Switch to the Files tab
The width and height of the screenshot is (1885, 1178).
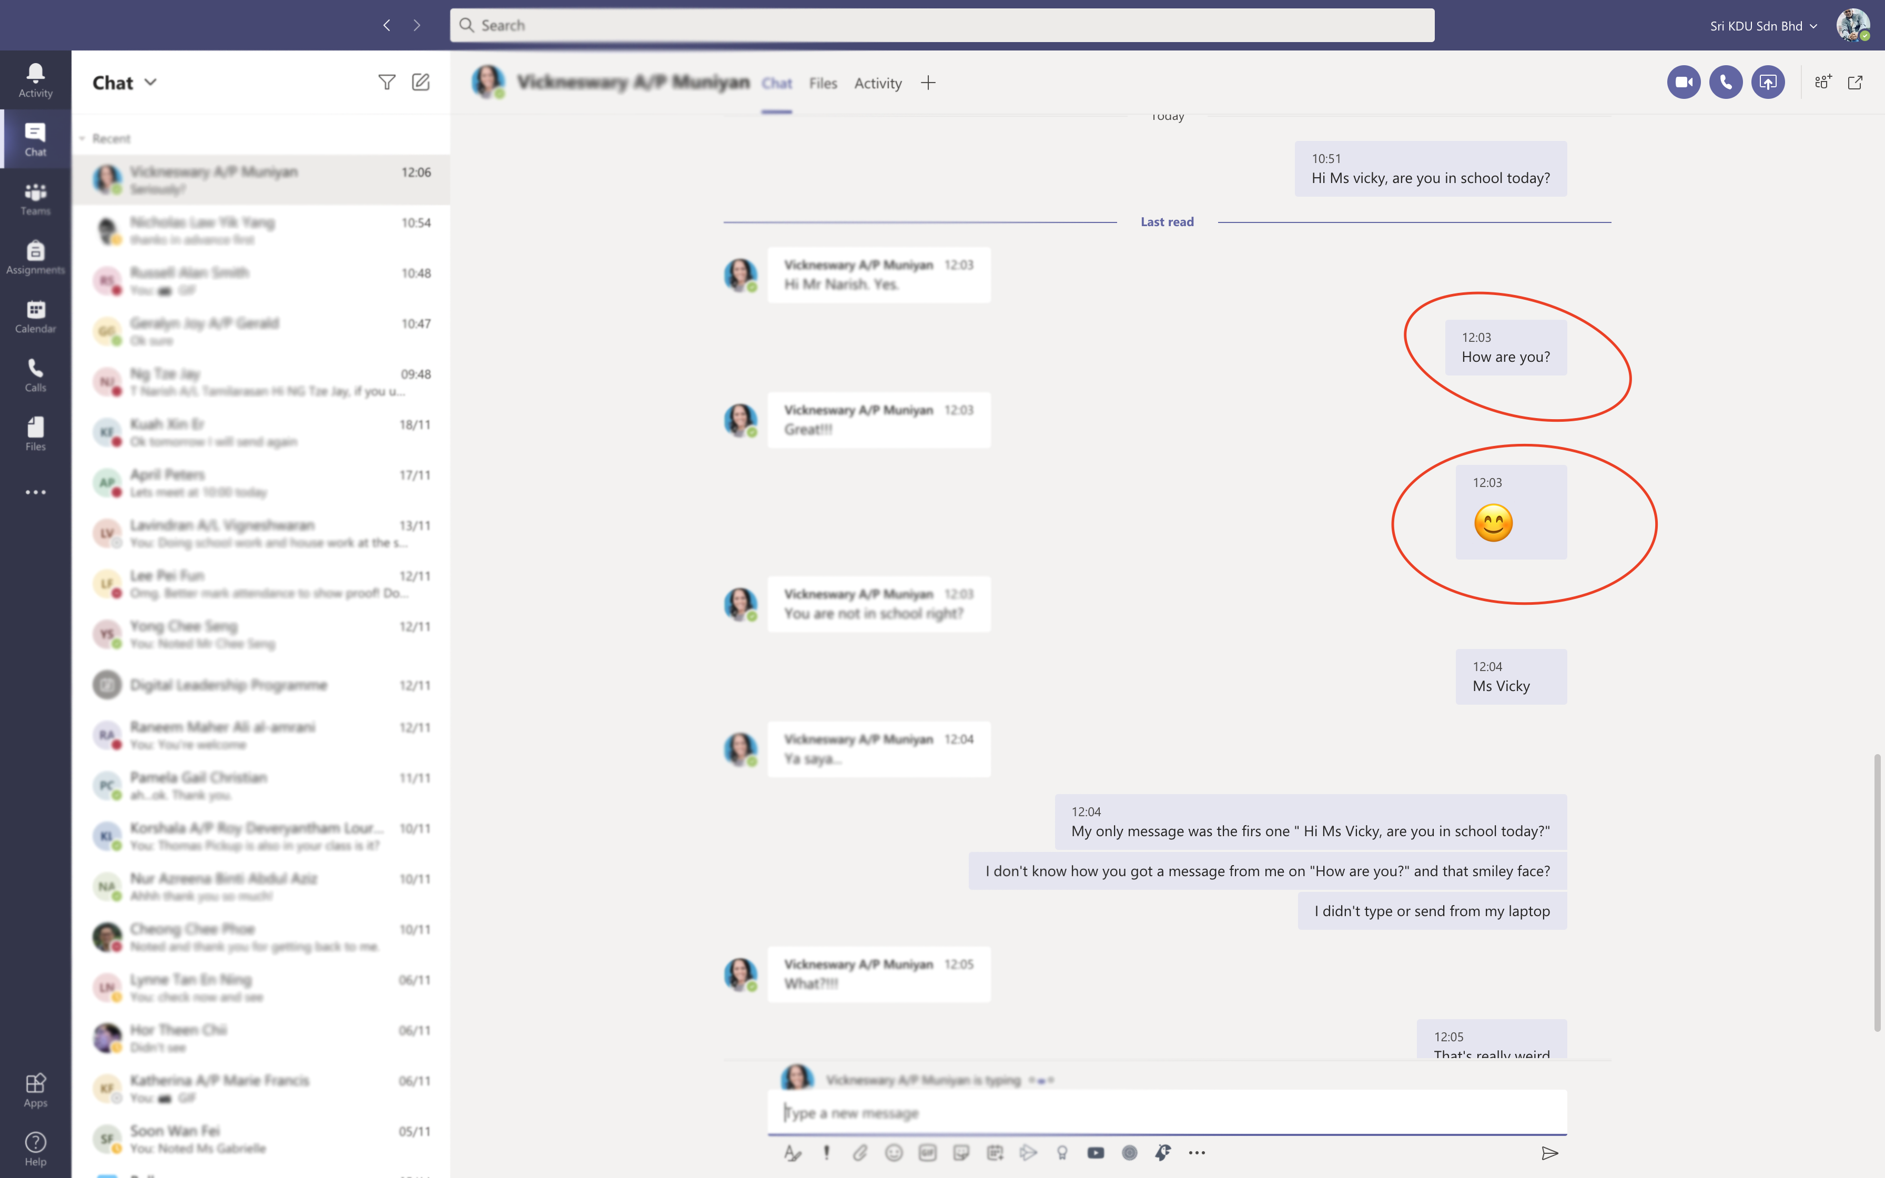click(x=823, y=84)
